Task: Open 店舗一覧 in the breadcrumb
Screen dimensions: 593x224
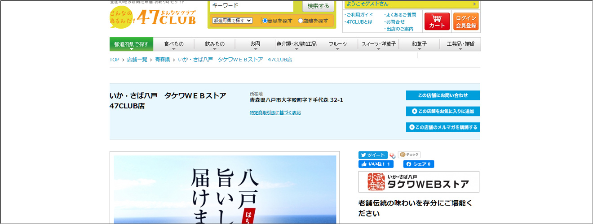Action: pyautogui.click(x=137, y=60)
